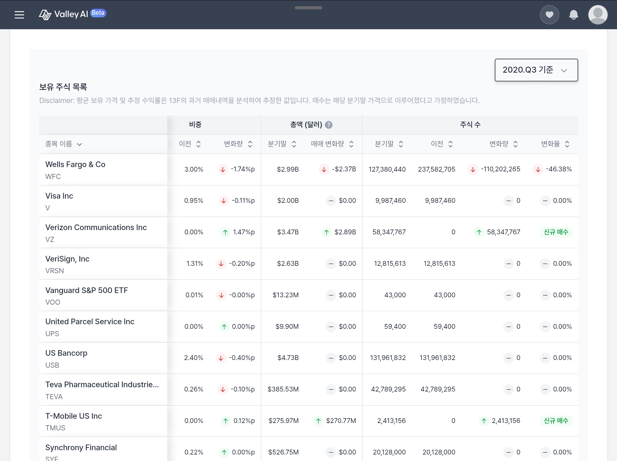This screenshot has width=617, height=461.
Task: Click Verizon up arrow for 58,347,767 shares
Action: click(479, 232)
